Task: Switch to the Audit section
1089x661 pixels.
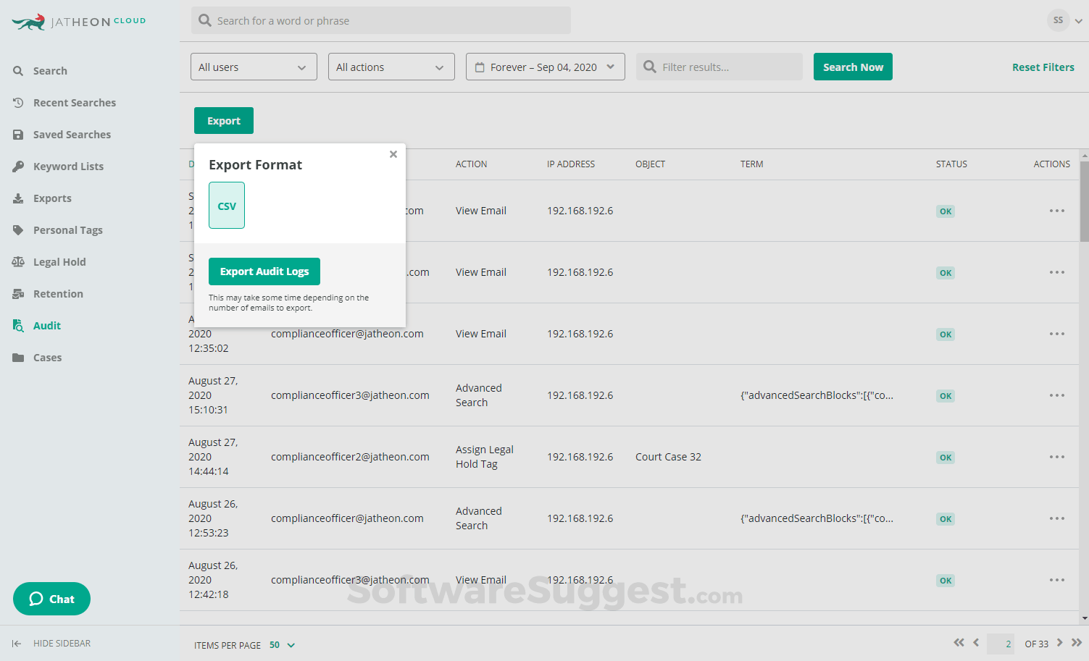Action: coord(46,325)
